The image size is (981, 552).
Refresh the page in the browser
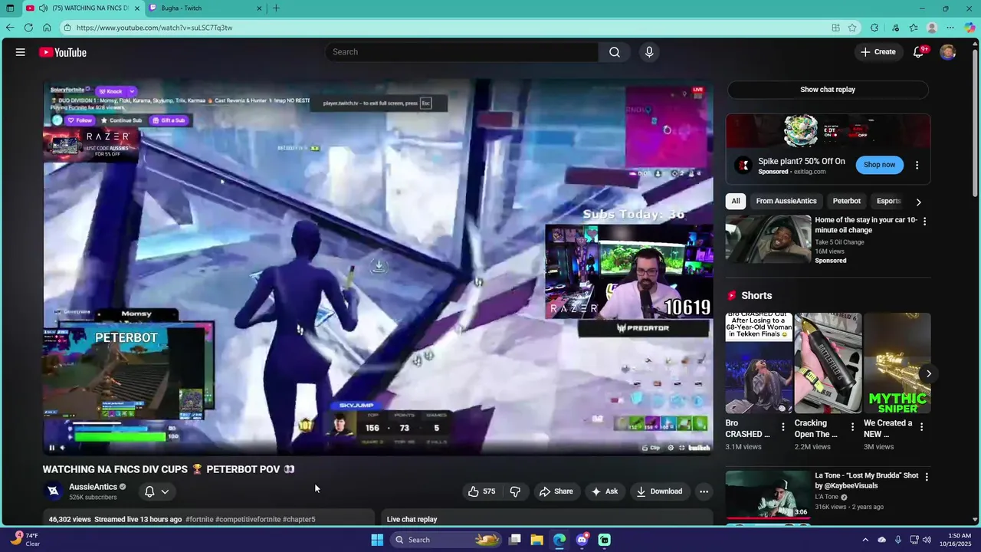tap(28, 28)
